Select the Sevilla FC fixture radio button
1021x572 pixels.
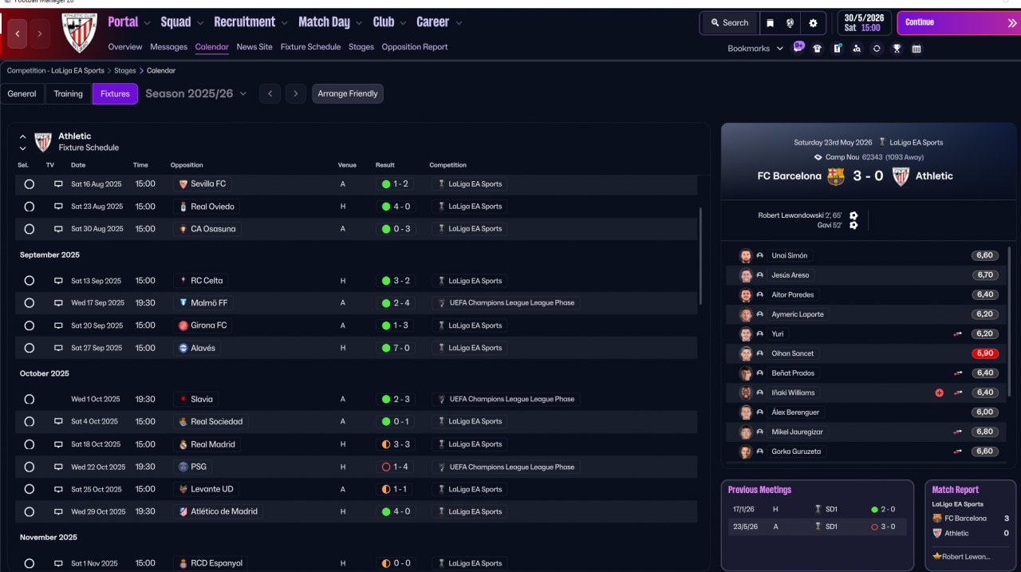tap(30, 183)
